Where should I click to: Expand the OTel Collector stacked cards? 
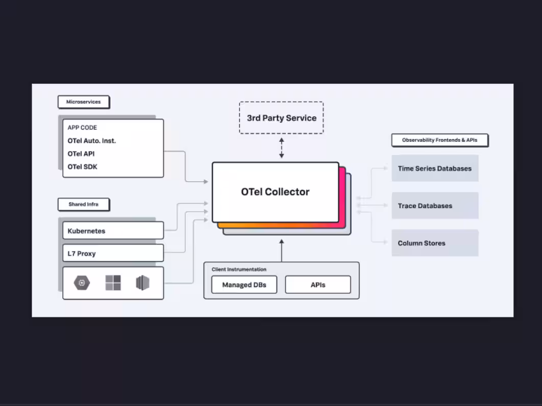coord(276,192)
